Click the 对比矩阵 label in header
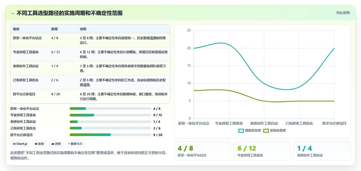361x171 pixels. 343,13
